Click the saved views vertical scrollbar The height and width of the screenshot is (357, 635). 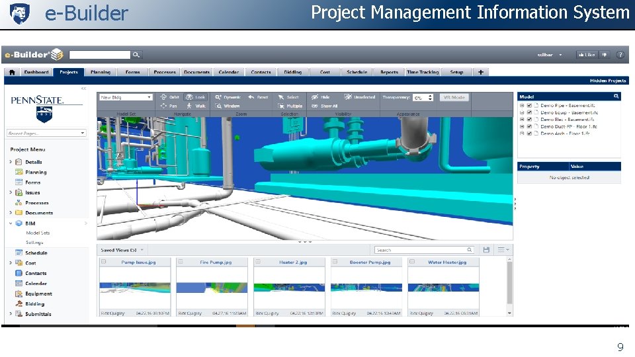point(509,282)
